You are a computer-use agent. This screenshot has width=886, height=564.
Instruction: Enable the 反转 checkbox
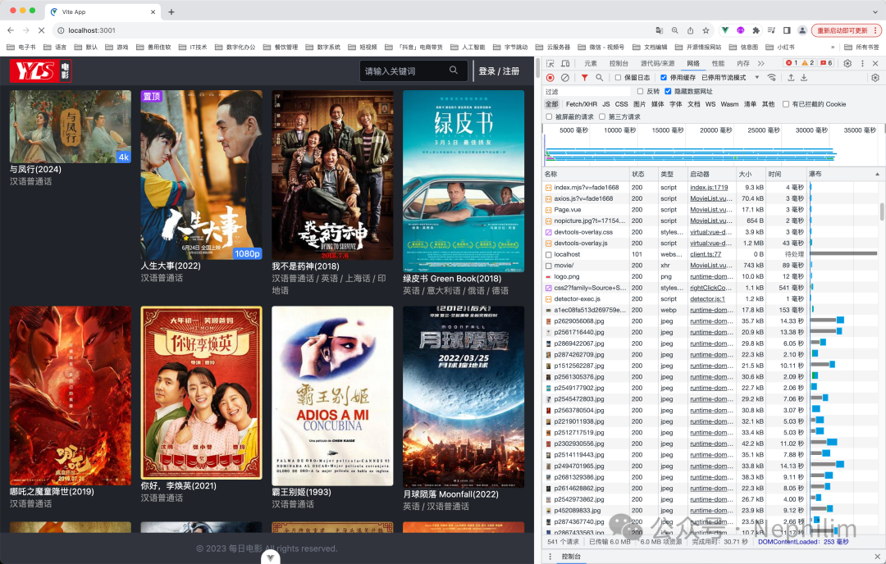(x=640, y=91)
